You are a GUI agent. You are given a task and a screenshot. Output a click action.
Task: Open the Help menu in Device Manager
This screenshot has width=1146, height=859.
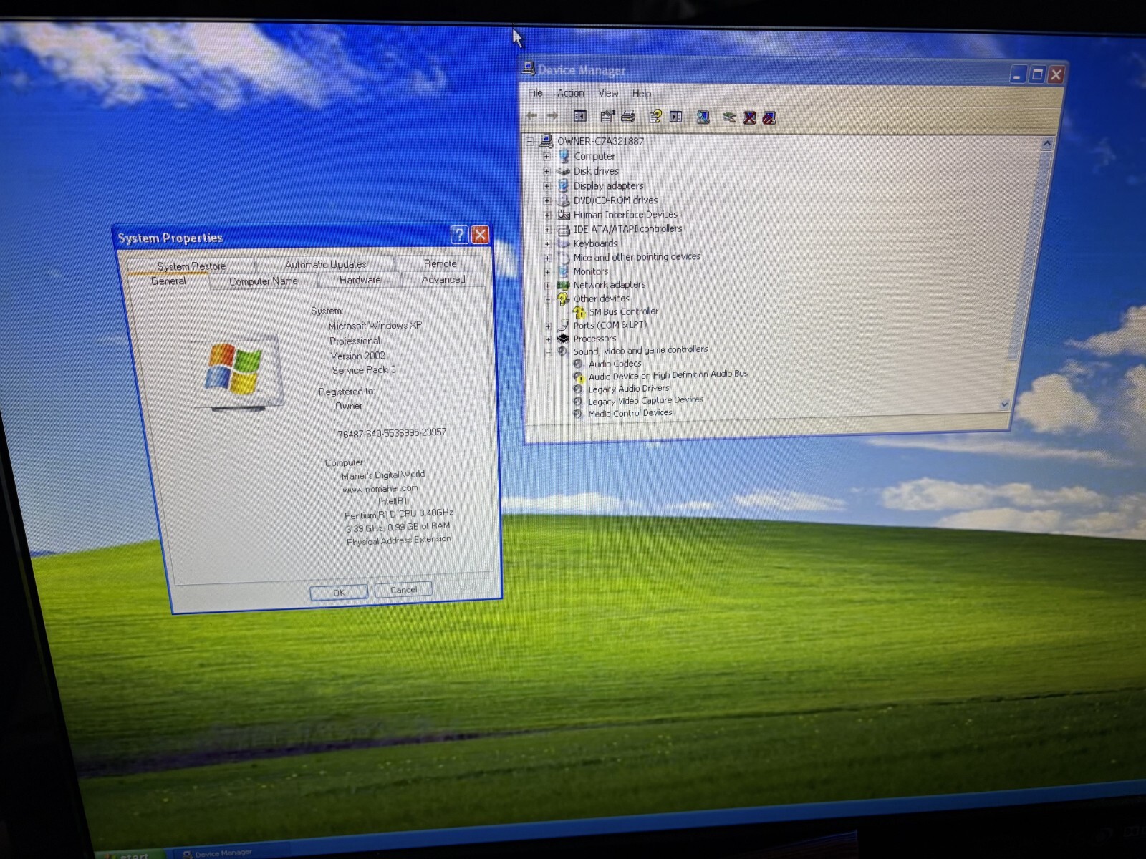click(641, 94)
